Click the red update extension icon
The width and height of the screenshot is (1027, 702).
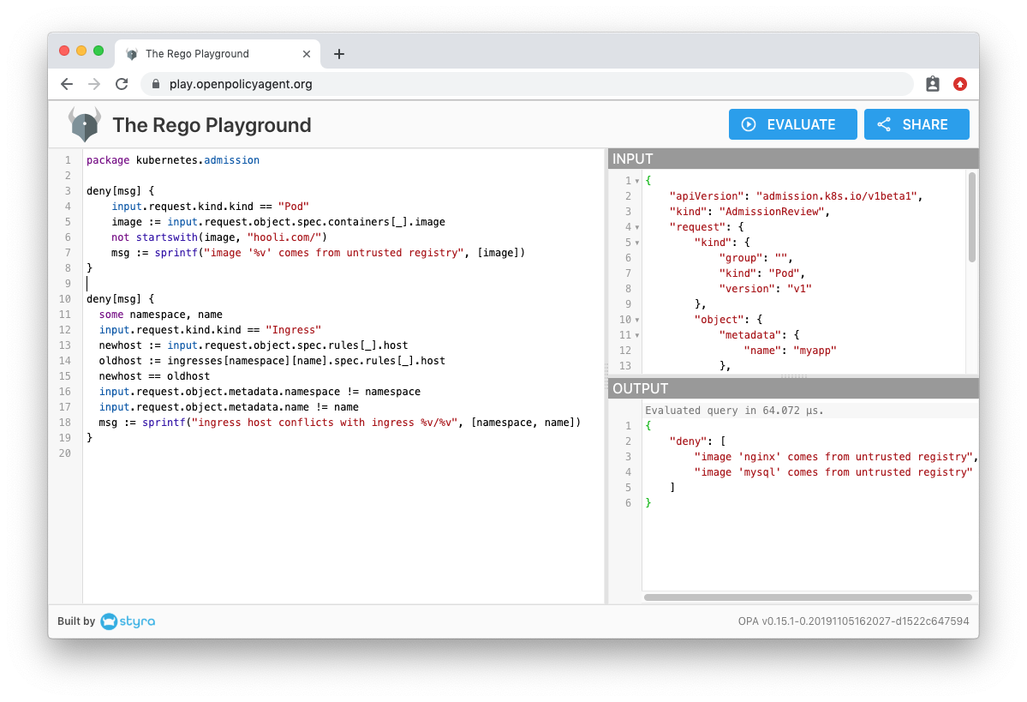point(960,84)
